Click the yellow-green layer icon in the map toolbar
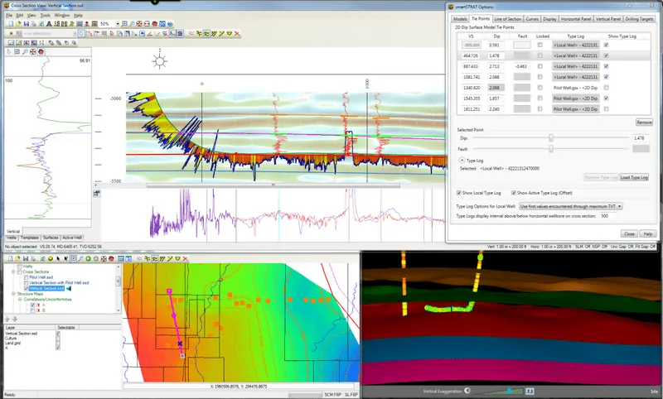Screen dimensions: 663x399 51,258
